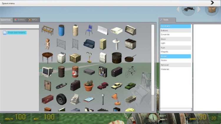Select the Materials tool

point(176,69)
